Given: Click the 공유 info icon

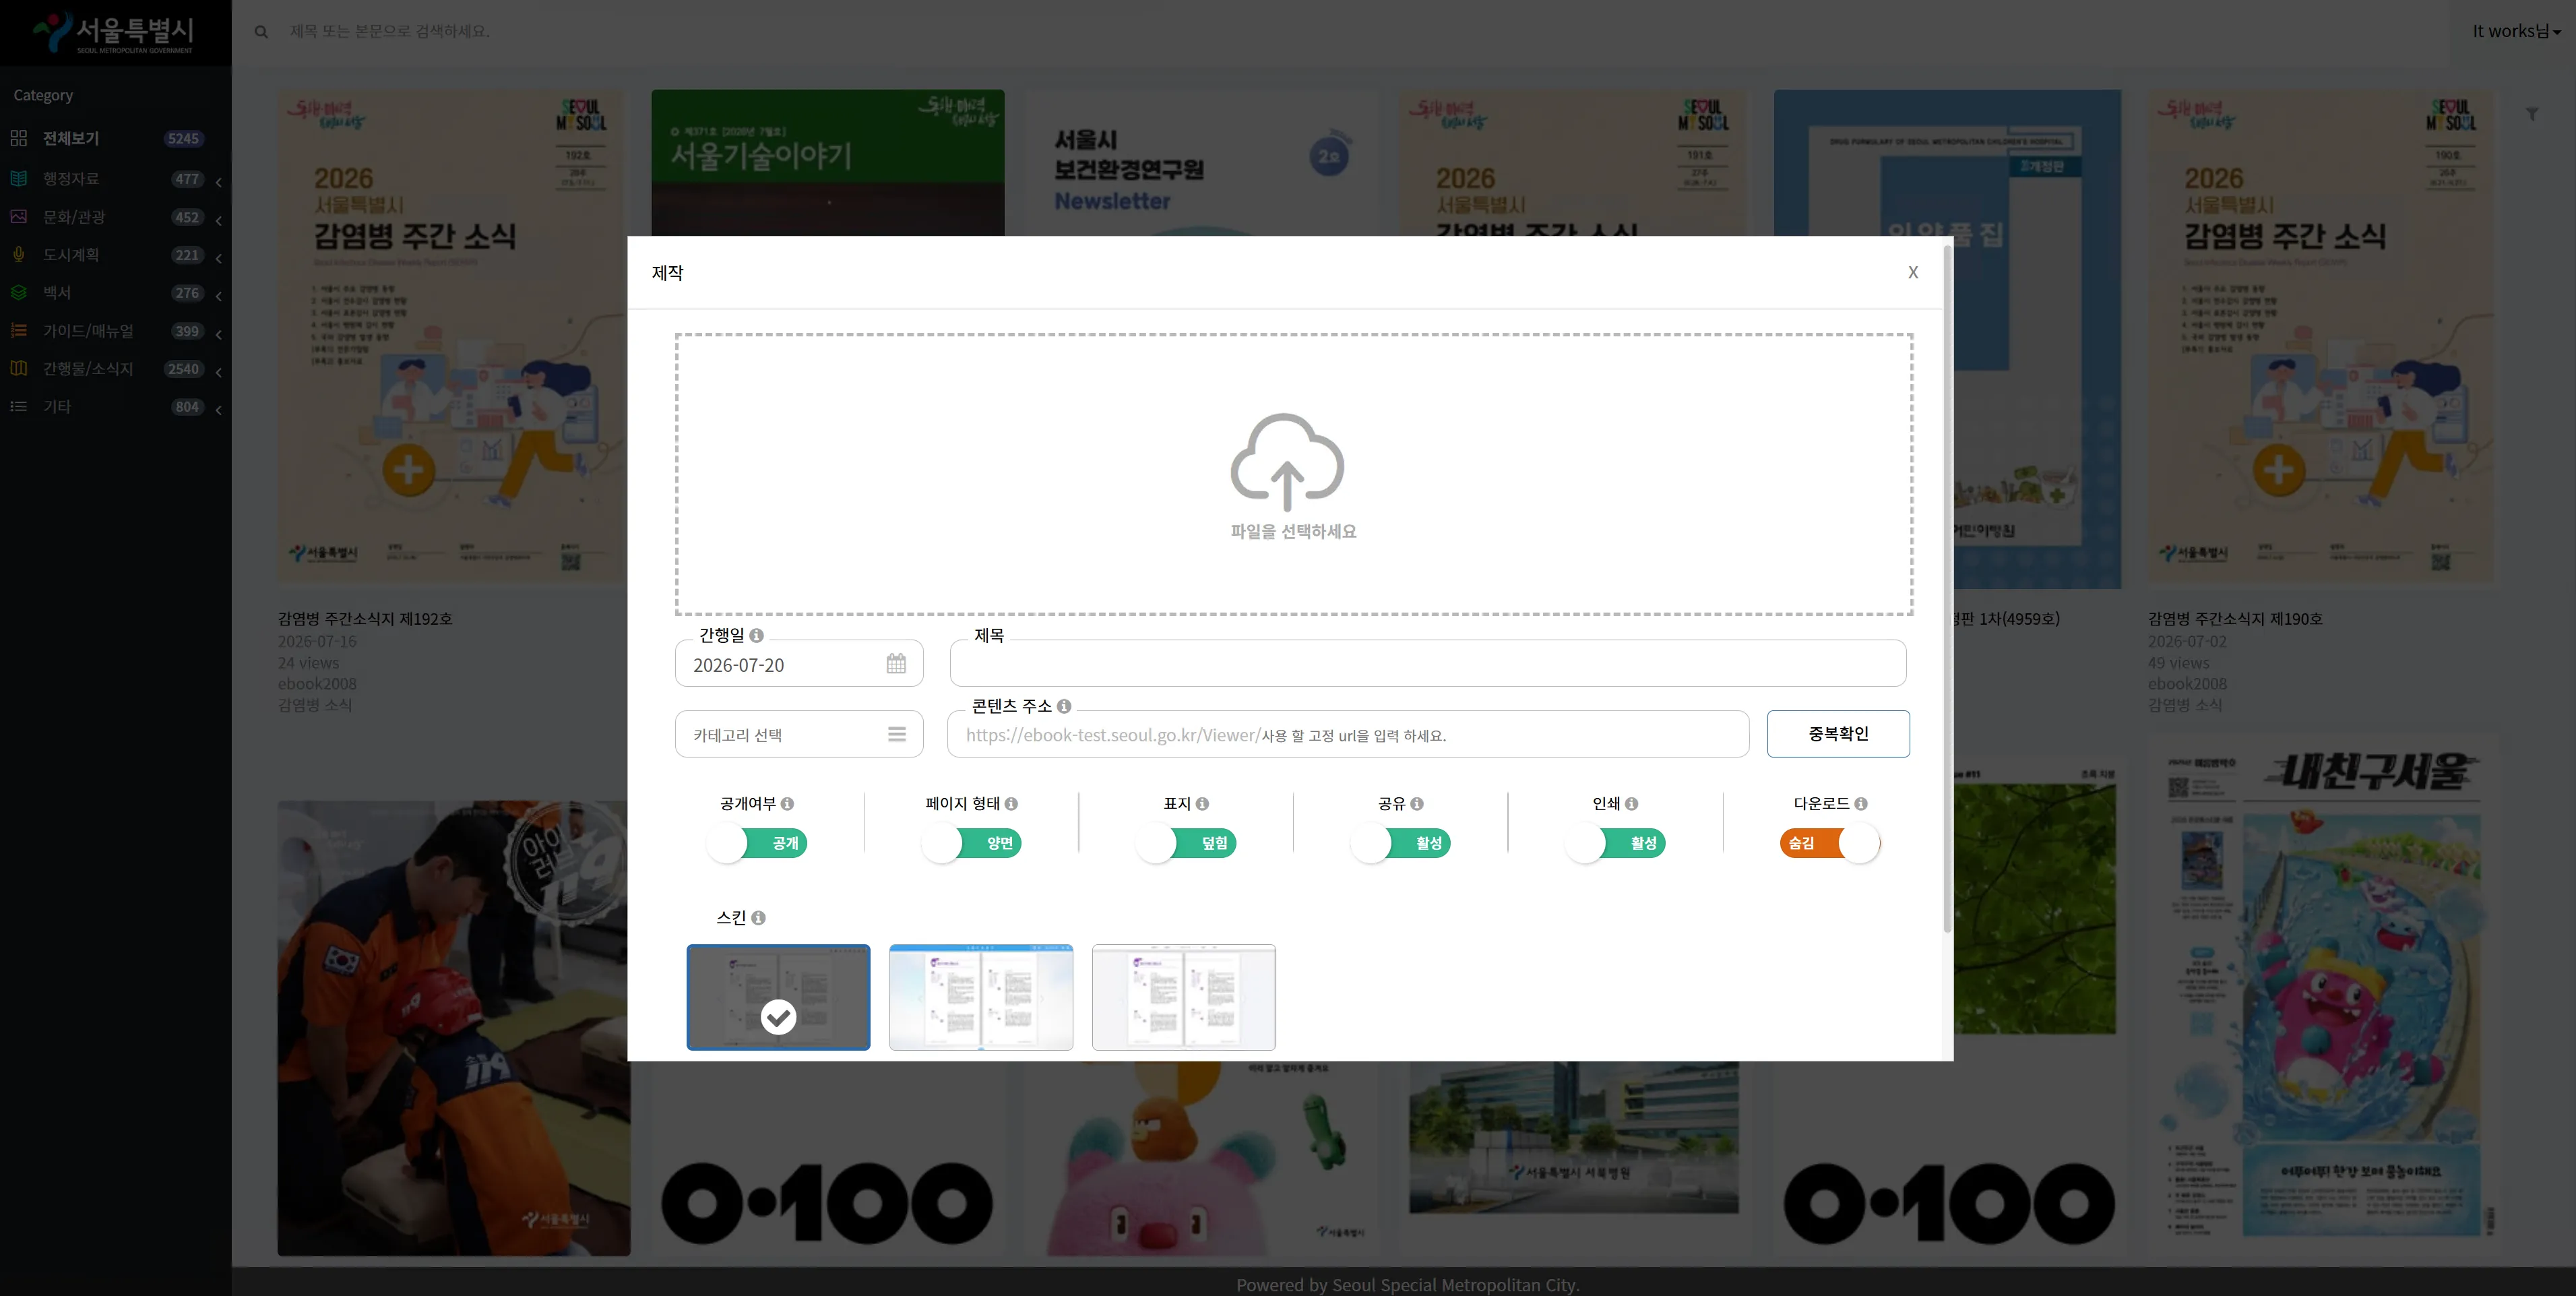Looking at the screenshot, I should (1417, 804).
